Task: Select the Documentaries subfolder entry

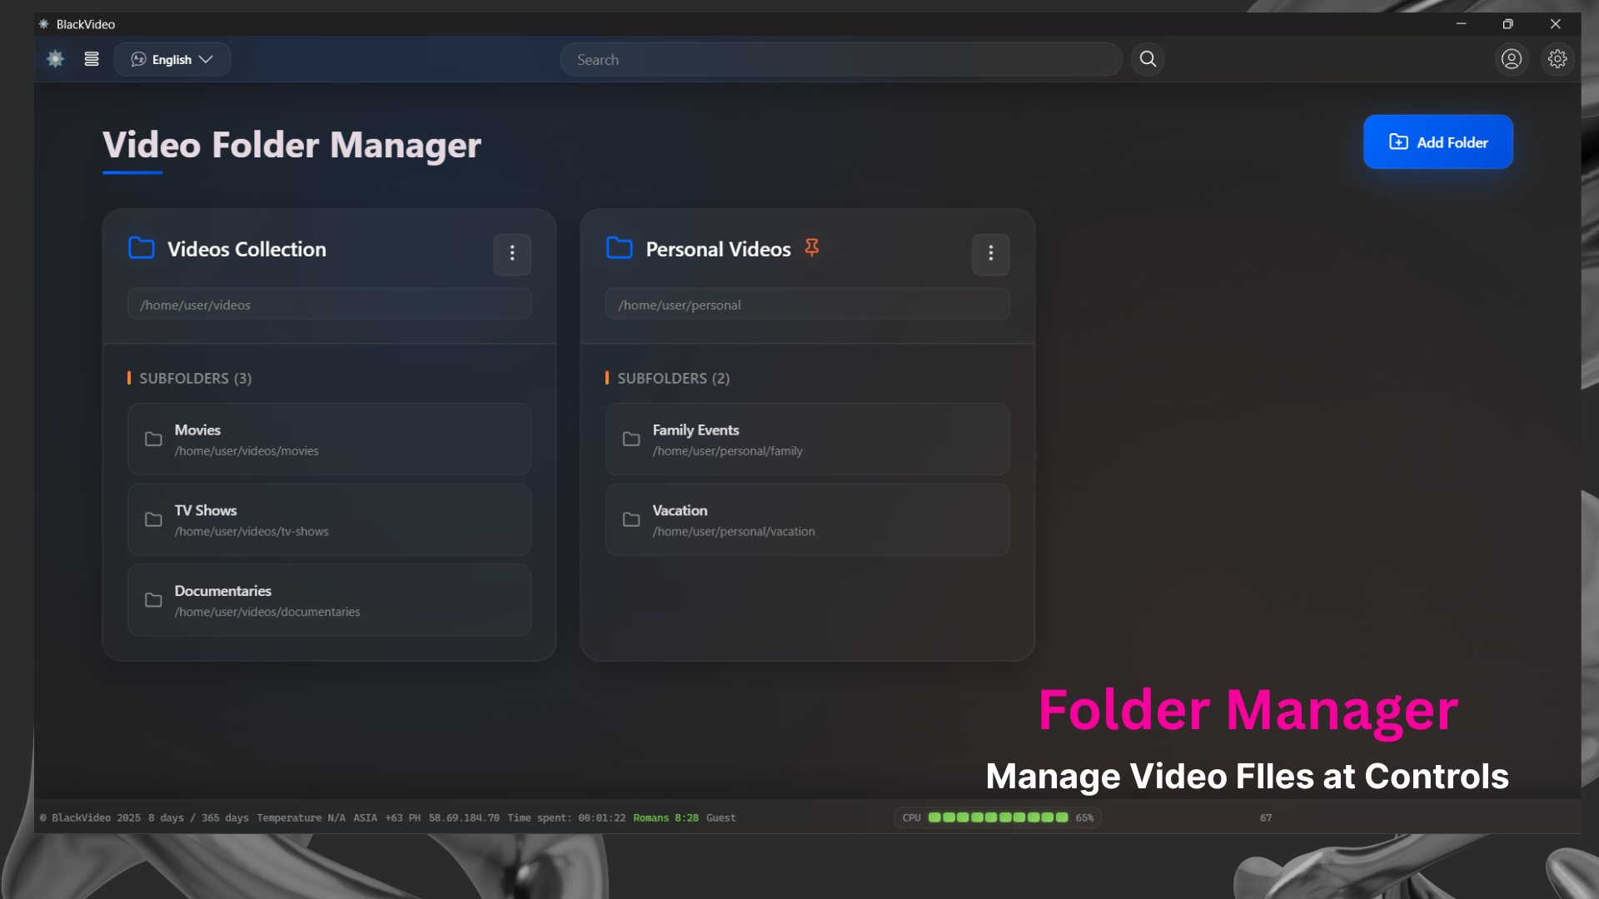Action: 329,600
